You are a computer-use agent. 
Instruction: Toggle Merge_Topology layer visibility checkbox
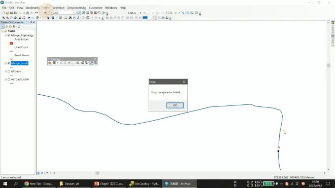click(9, 35)
